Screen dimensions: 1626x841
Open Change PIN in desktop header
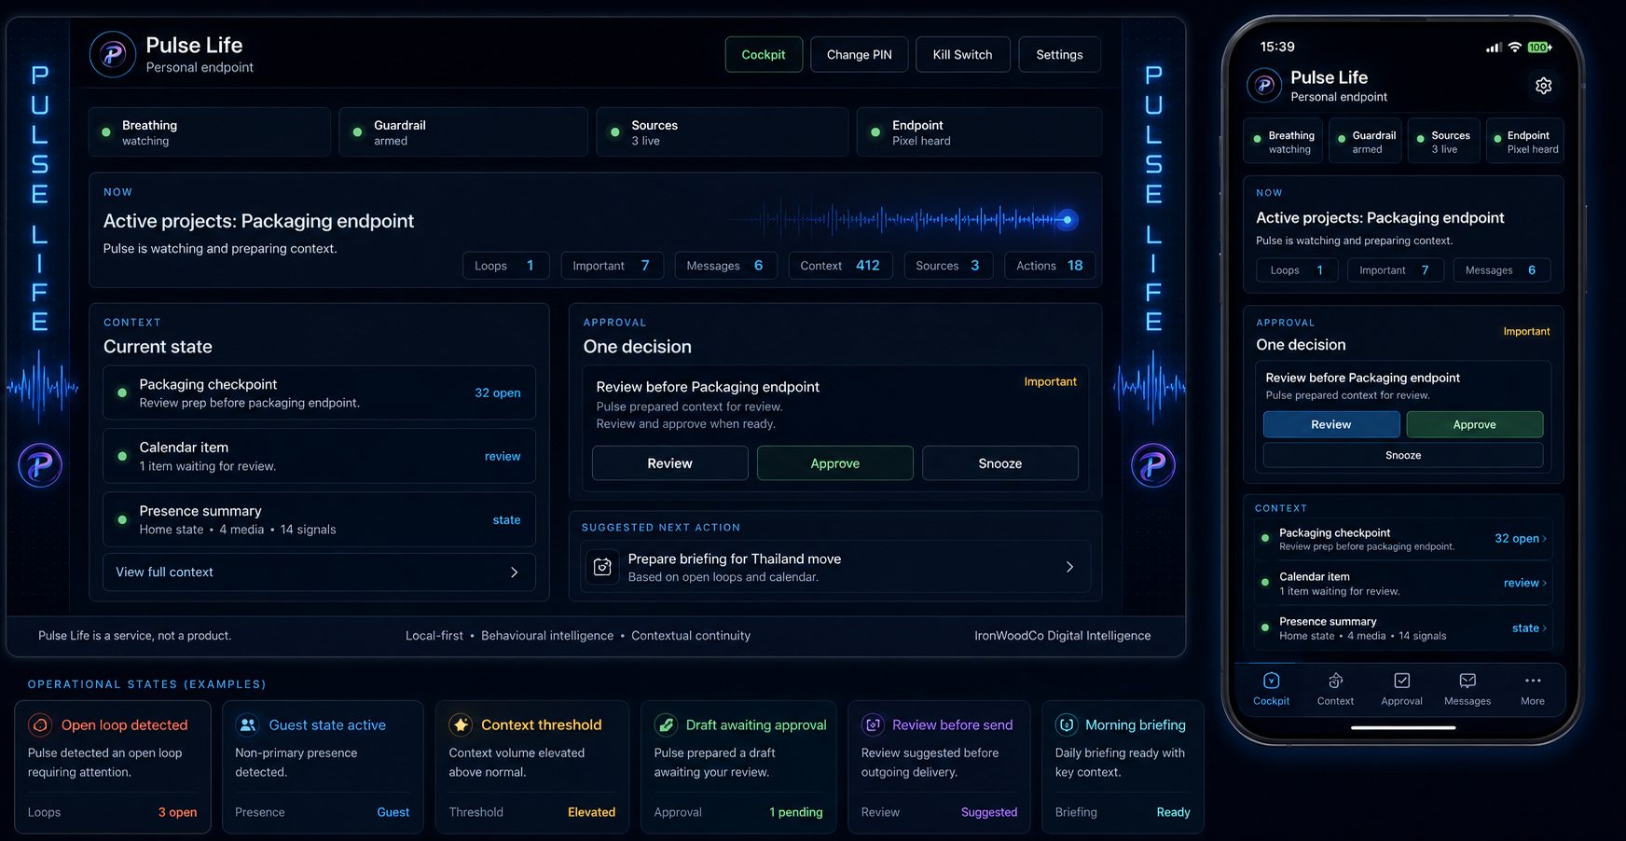click(x=859, y=54)
